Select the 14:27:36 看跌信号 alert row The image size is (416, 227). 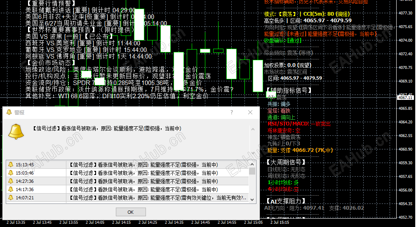coord(128,181)
